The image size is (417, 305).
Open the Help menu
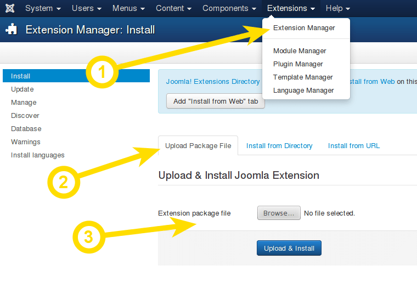coord(338,8)
